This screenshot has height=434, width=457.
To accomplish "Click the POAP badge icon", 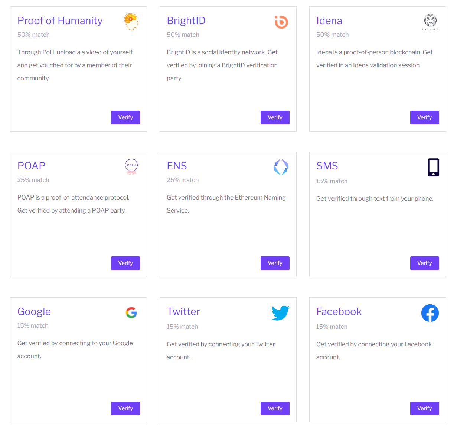I will pyautogui.click(x=131, y=167).
